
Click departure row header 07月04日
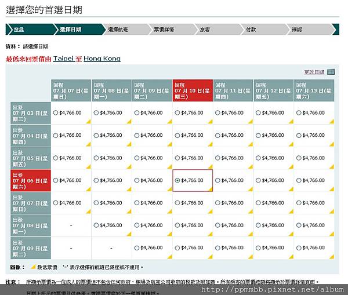click(x=31, y=136)
